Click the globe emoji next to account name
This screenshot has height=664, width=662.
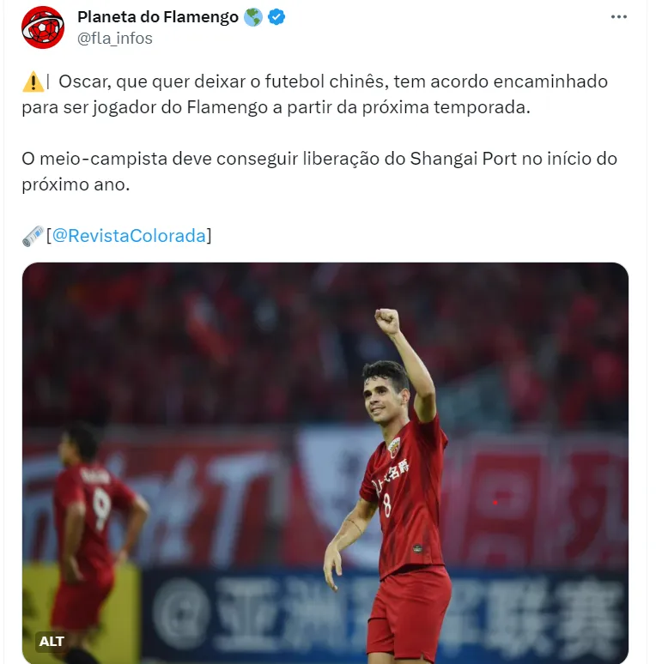[x=253, y=17]
